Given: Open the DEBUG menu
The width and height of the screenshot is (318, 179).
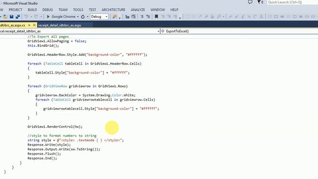Looking at the screenshot, I should tap(48, 10).
